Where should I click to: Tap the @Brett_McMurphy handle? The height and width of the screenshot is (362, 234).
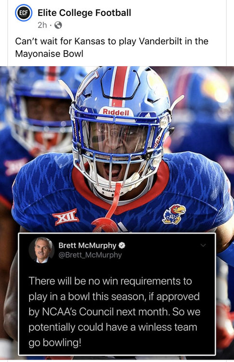click(x=90, y=255)
